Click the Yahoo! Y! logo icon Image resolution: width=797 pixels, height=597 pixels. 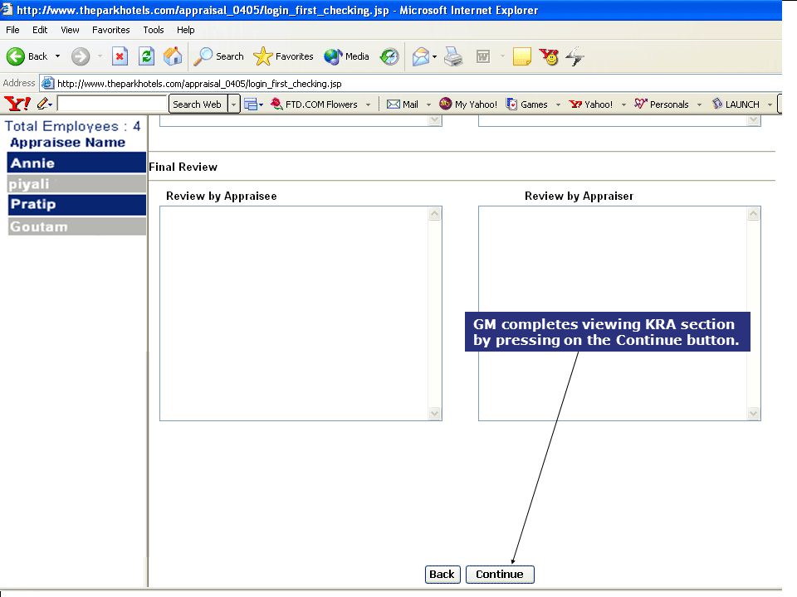click(x=17, y=104)
